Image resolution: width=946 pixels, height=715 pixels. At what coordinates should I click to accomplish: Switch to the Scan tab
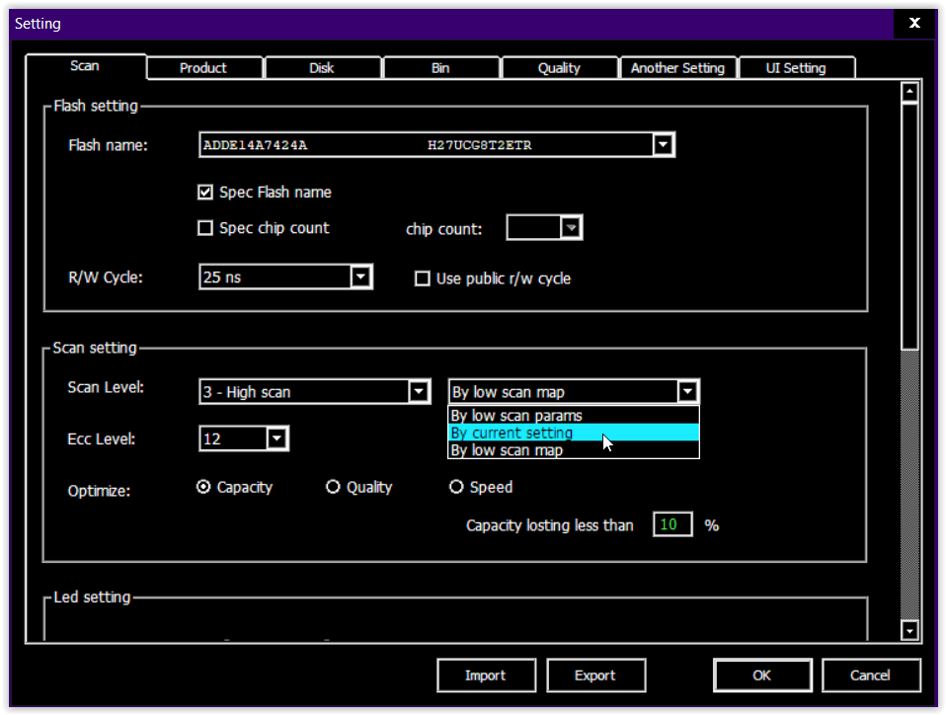click(85, 66)
